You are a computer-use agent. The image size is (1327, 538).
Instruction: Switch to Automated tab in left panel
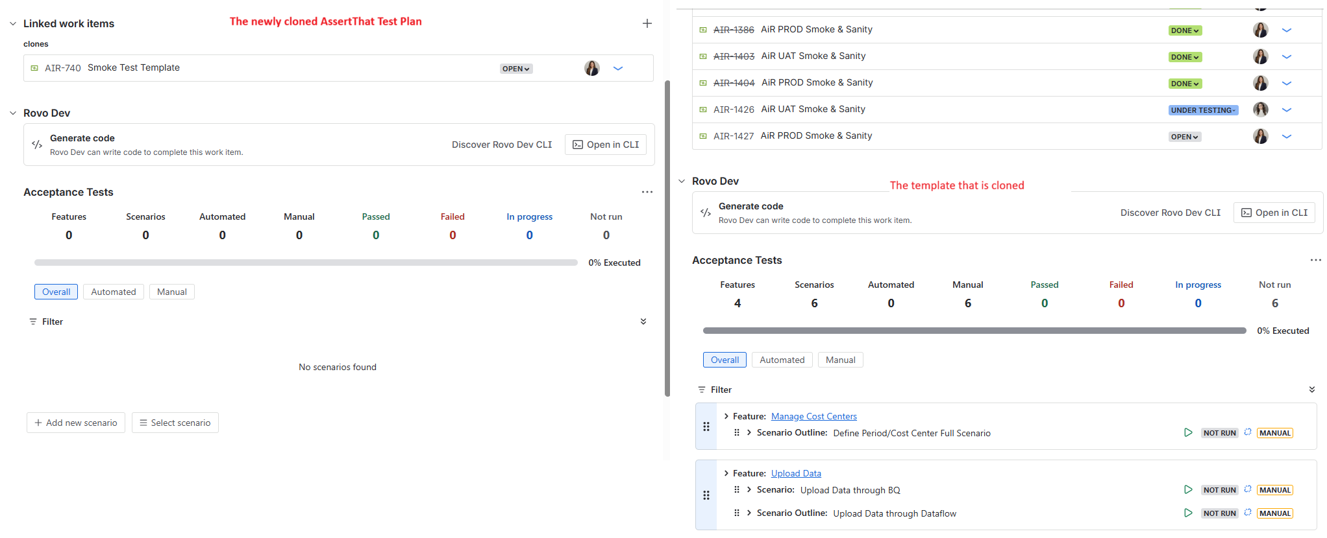pyautogui.click(x=114, y=292)
